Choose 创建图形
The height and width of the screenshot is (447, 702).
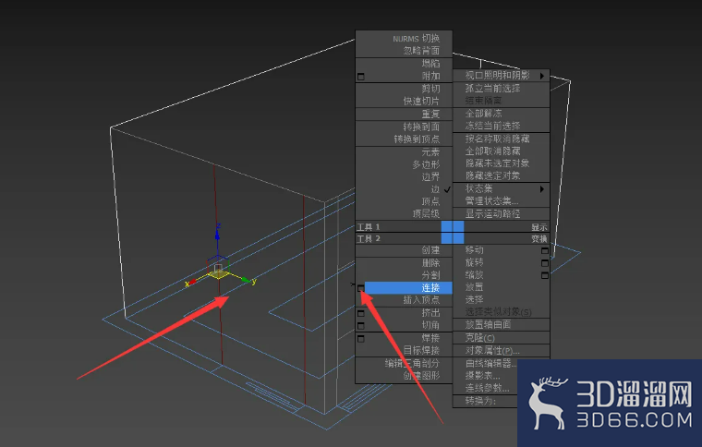click(x=421, y=375)
